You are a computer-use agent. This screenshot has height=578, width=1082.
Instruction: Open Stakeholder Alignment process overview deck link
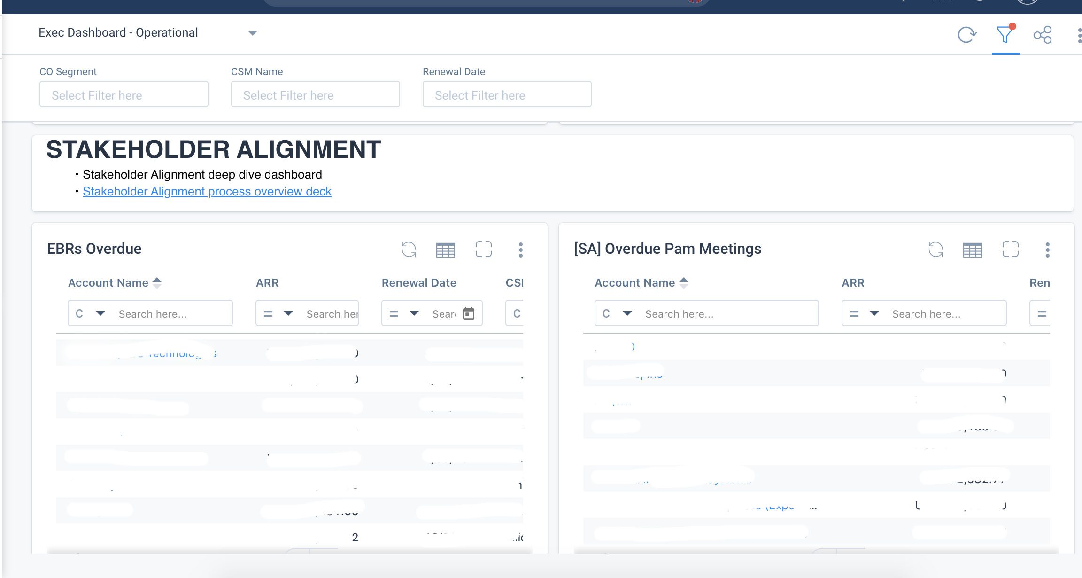(207, 191)
